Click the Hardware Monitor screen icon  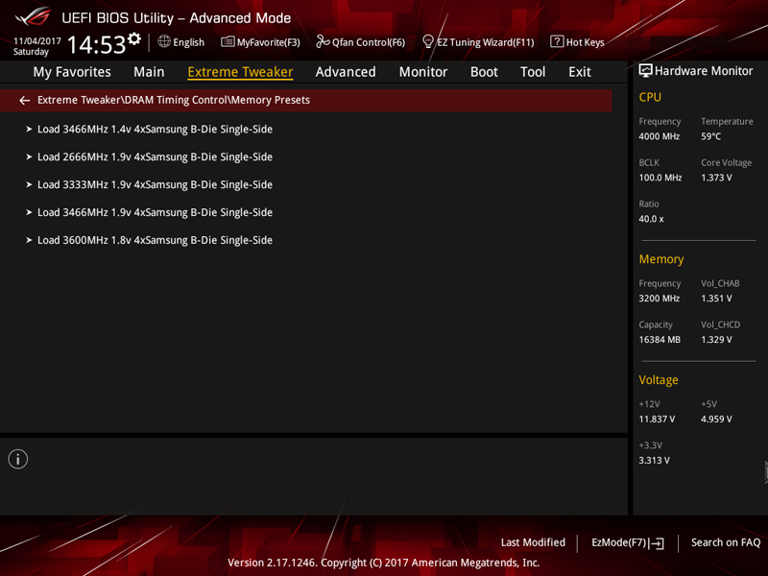(x=645, y=71)
